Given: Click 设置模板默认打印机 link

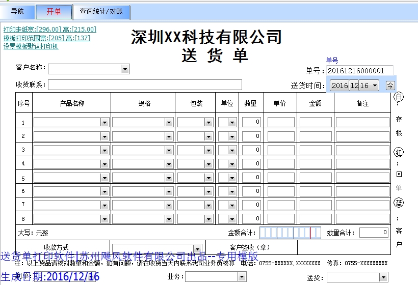Looking at the screenshot, I should pyautogui.click(x=31, y=46).
